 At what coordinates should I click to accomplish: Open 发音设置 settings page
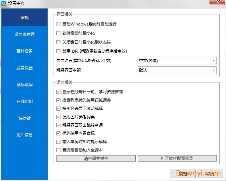click(x=25, y=68)
